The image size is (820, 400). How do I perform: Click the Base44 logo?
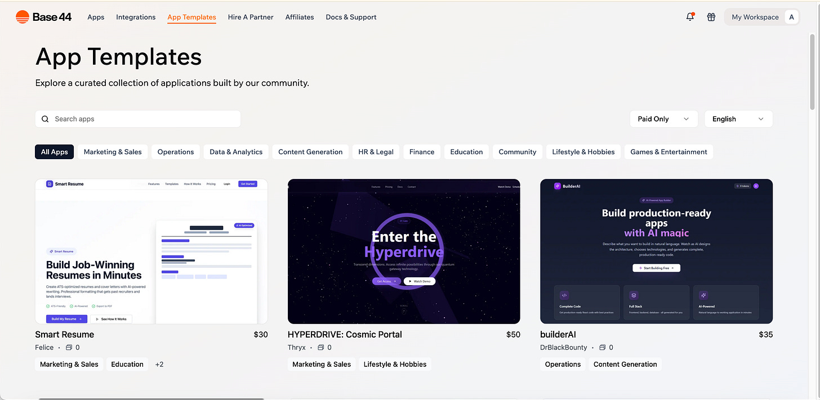(x=44, y=17)
